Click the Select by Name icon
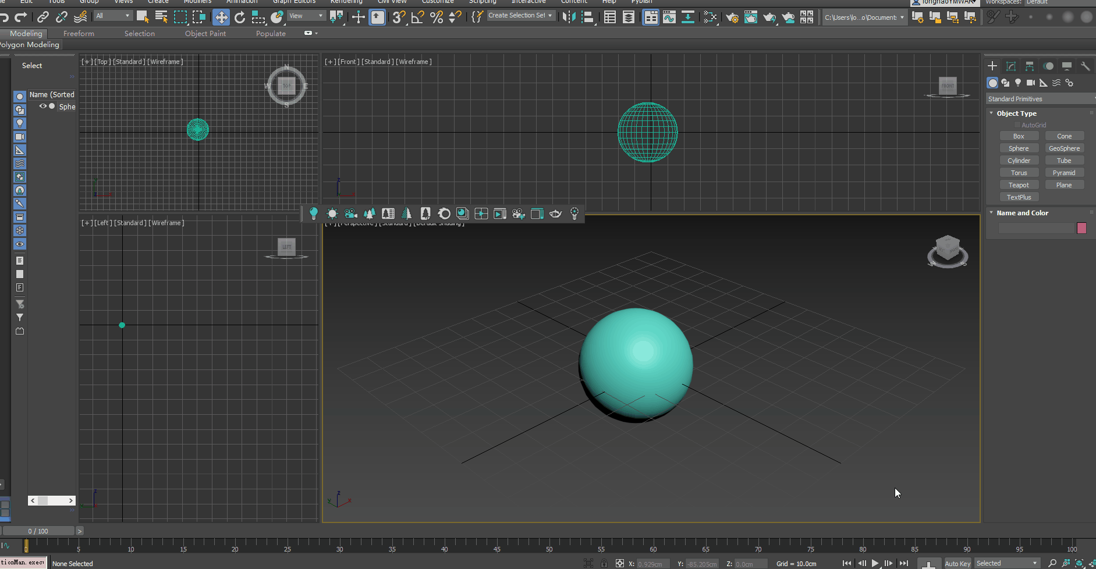Screen dimensions: 1096x569 pos(161,17)
